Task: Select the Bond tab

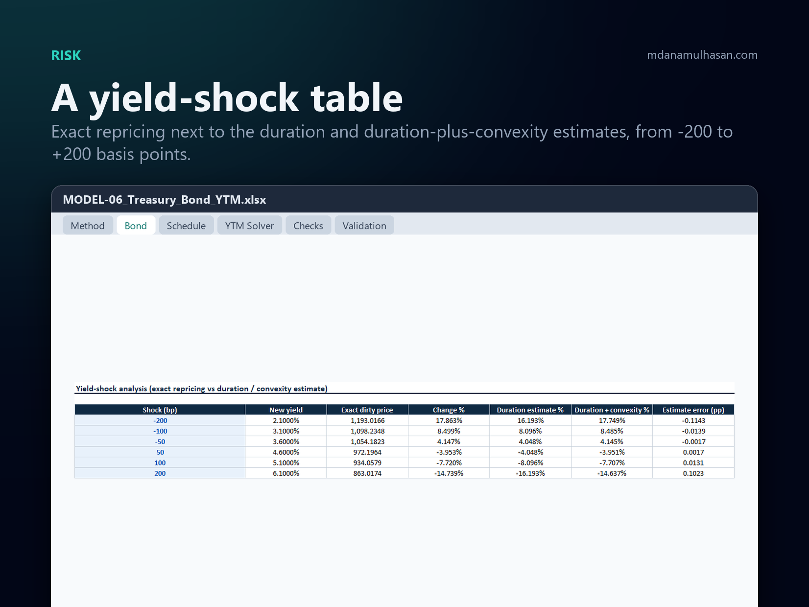Action: (136, 226)
